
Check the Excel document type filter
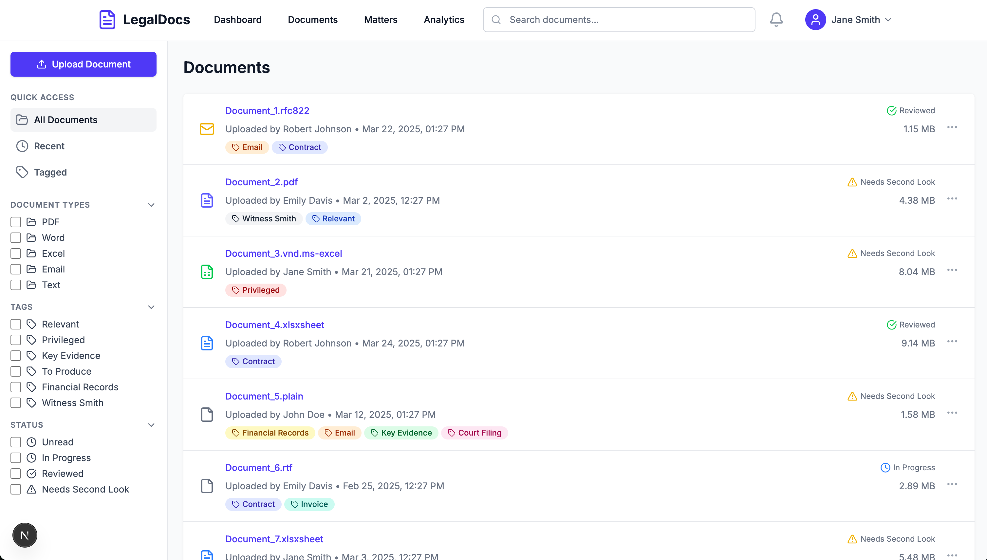16,253
